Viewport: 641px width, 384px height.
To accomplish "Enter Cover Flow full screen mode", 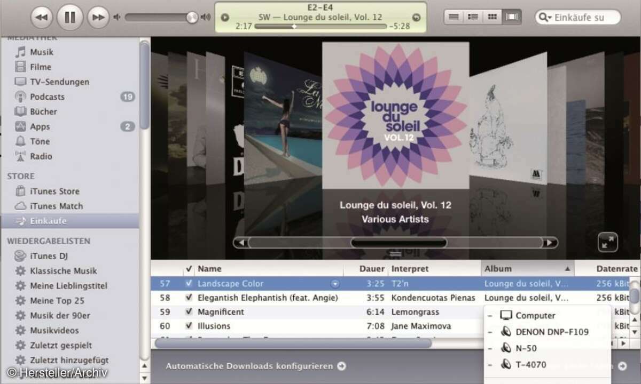I will point(608,243).
